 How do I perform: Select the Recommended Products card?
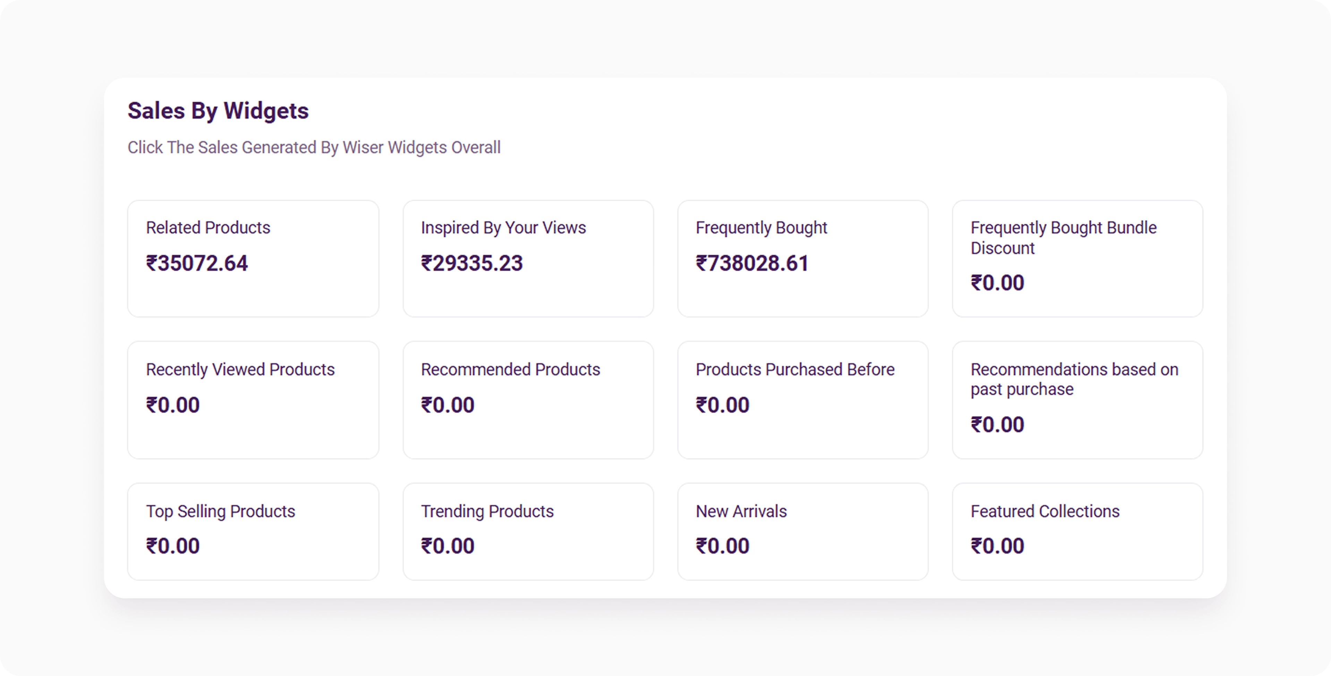(x=528, y=400)
